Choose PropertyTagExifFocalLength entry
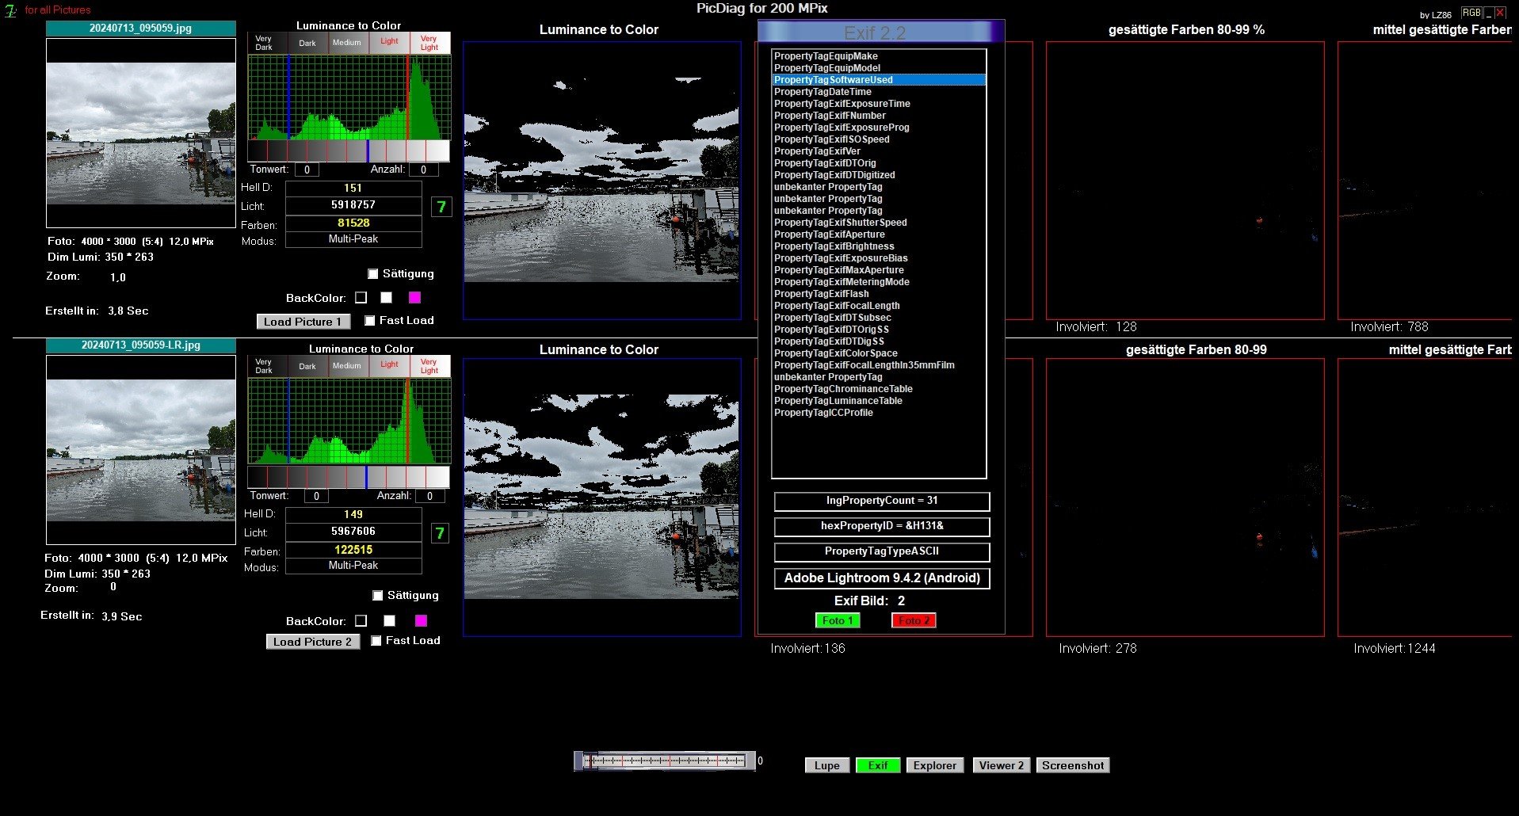 tap(836, 306)
